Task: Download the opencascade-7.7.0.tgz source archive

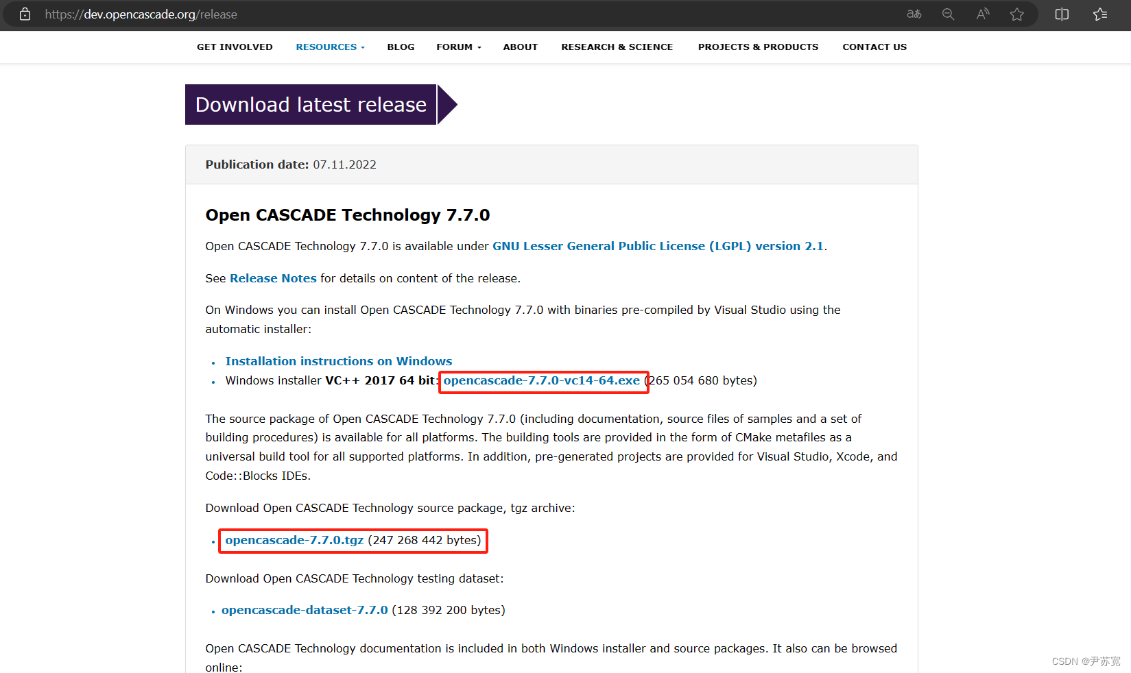Action: click(x=293, y=540)
